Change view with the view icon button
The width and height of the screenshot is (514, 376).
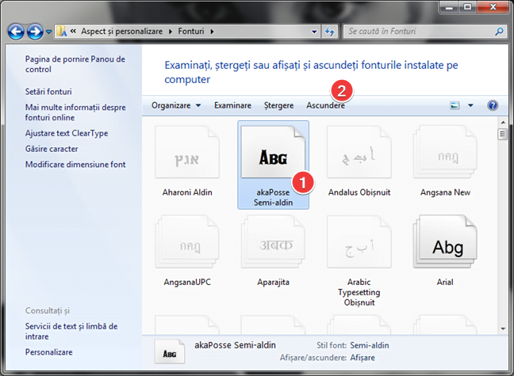coord(455,105)
